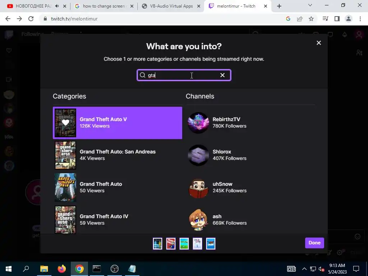Open a new browser tab
Image resolution: width=368 pixels, height=276 pixels.
tap(279, 6)
